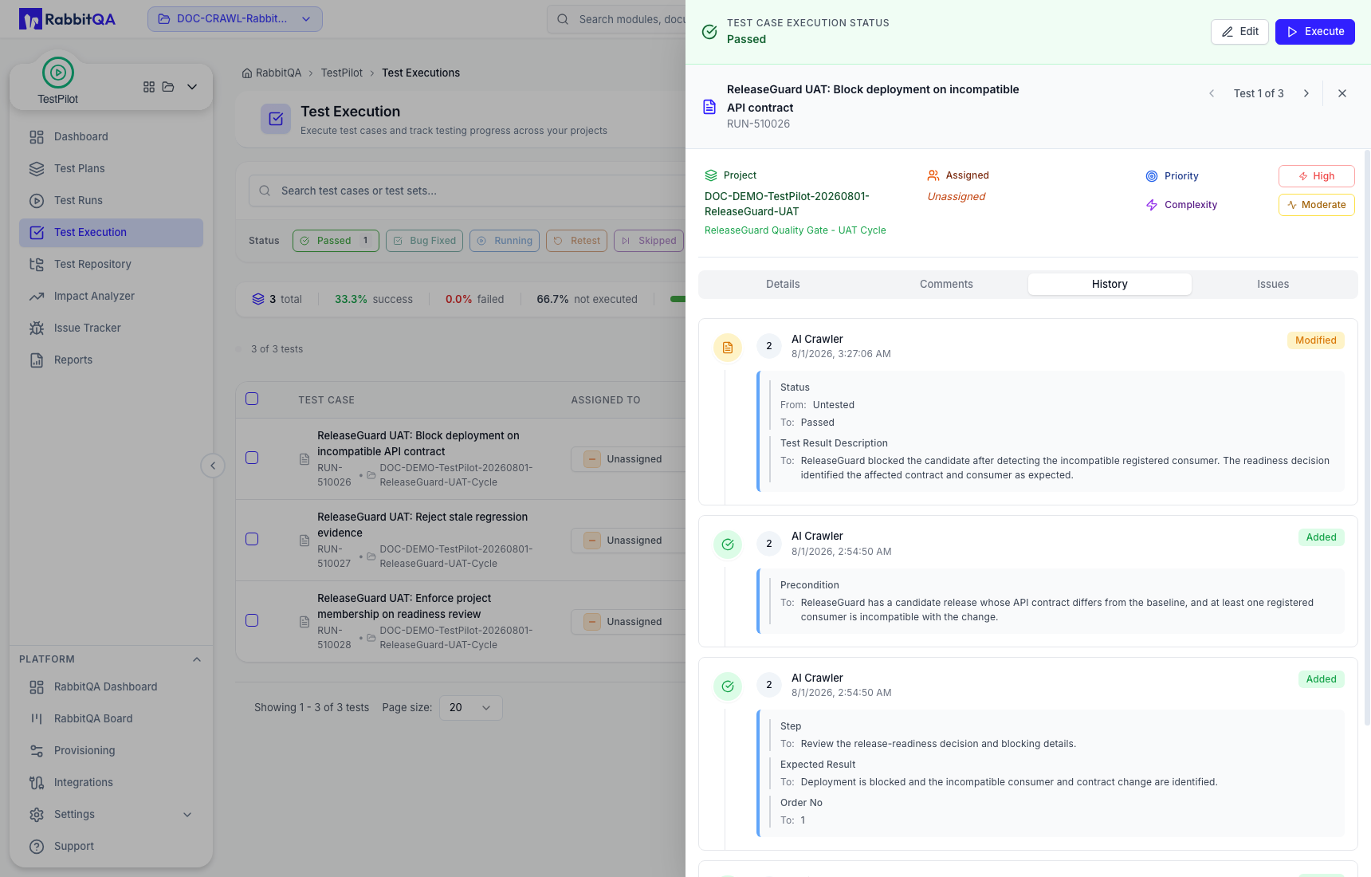Toggle the Running status filter

(505, 241)
